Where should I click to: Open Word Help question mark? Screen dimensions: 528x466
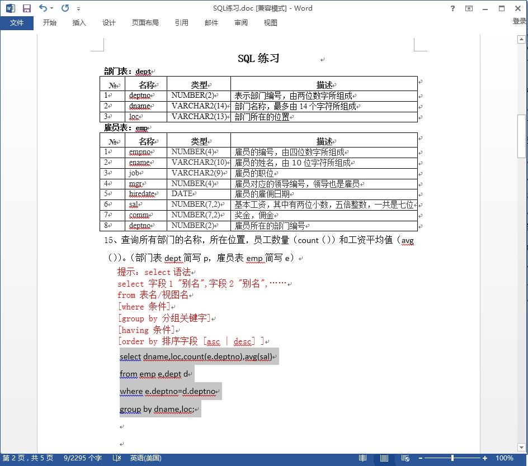(x=452, y=8)
